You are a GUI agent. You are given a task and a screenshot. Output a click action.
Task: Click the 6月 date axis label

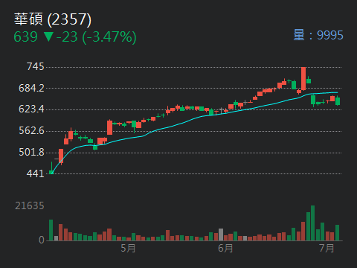[225, 249]
